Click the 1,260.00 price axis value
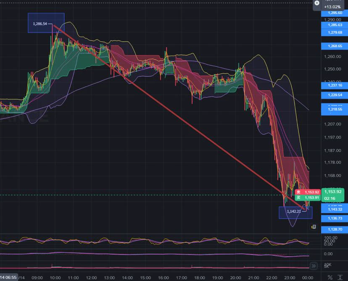 pyautogui.click(x=332, y=57)
